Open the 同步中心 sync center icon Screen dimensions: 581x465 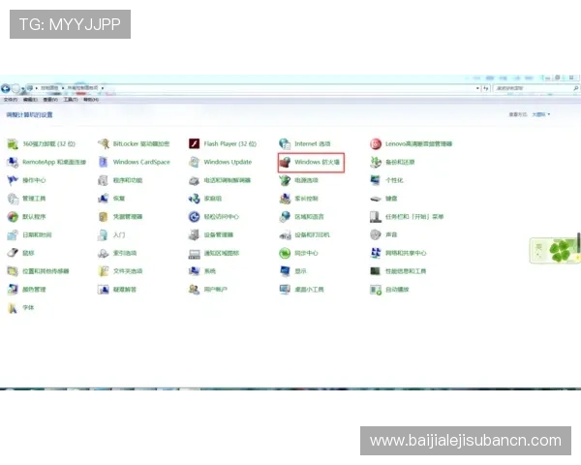(x=285, y=253)
